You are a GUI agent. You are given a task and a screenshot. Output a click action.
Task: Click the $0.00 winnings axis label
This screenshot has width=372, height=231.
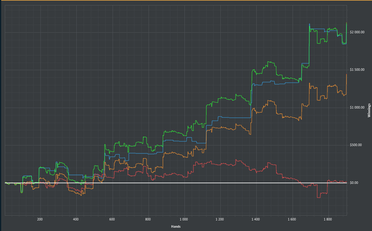[354, 183]
